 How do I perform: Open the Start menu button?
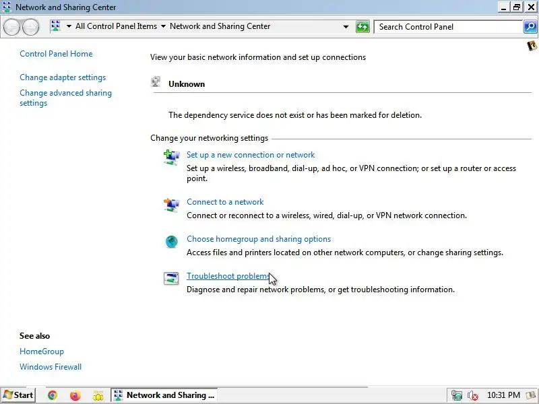(18, 395)
